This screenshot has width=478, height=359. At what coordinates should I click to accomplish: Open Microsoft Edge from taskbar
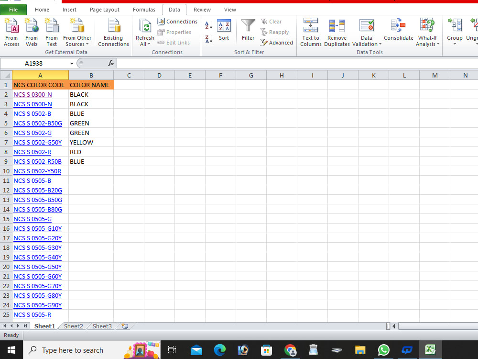tap(220, 350)
